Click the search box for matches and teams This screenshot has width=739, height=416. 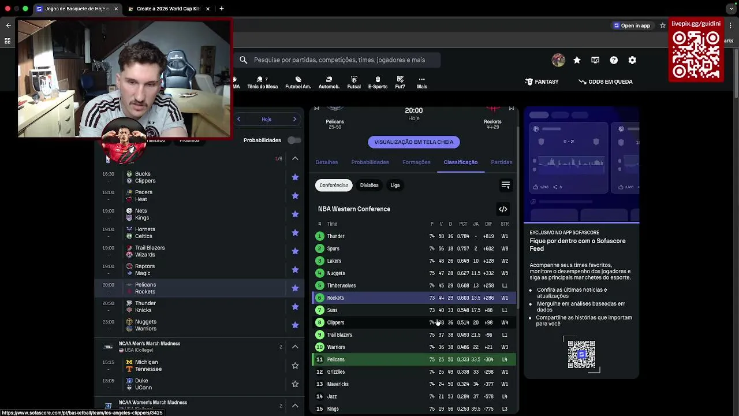point(337,60)
